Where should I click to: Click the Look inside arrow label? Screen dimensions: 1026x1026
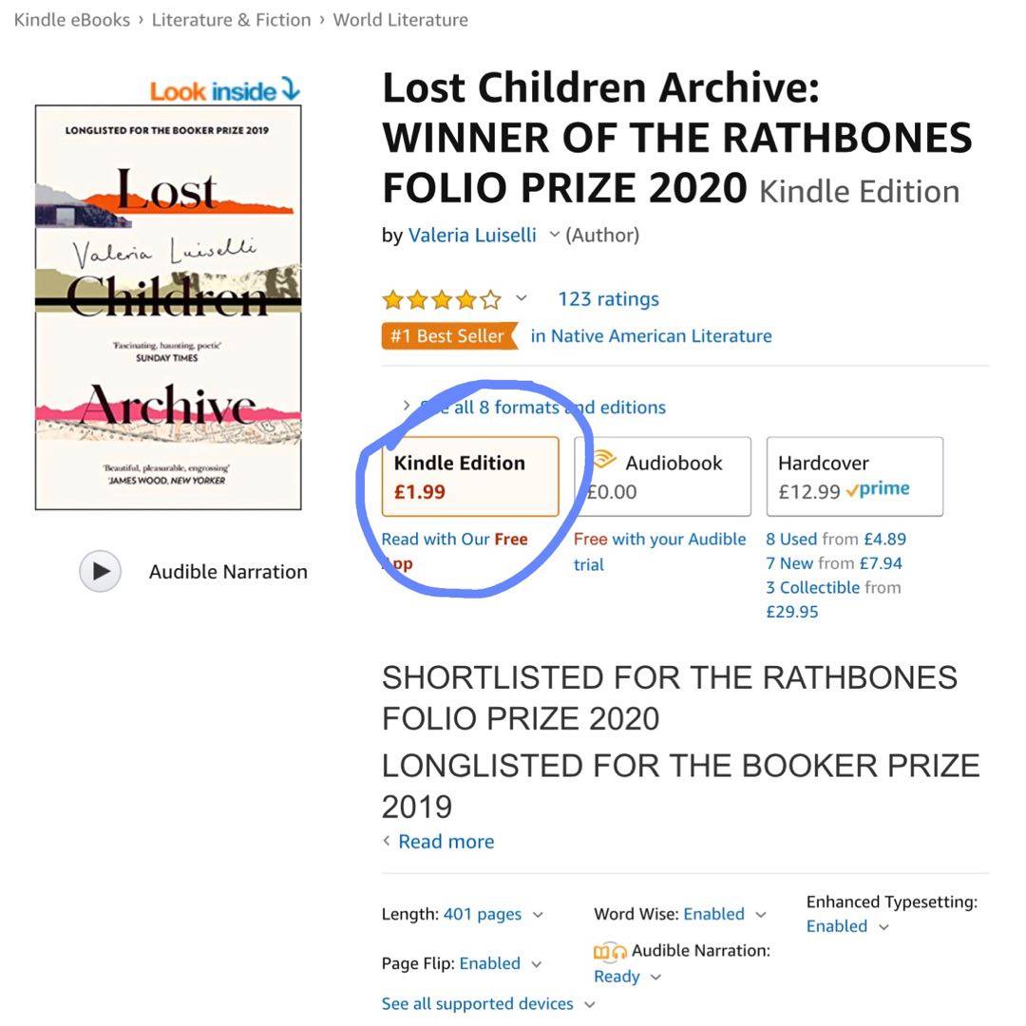tap(225, 91)
